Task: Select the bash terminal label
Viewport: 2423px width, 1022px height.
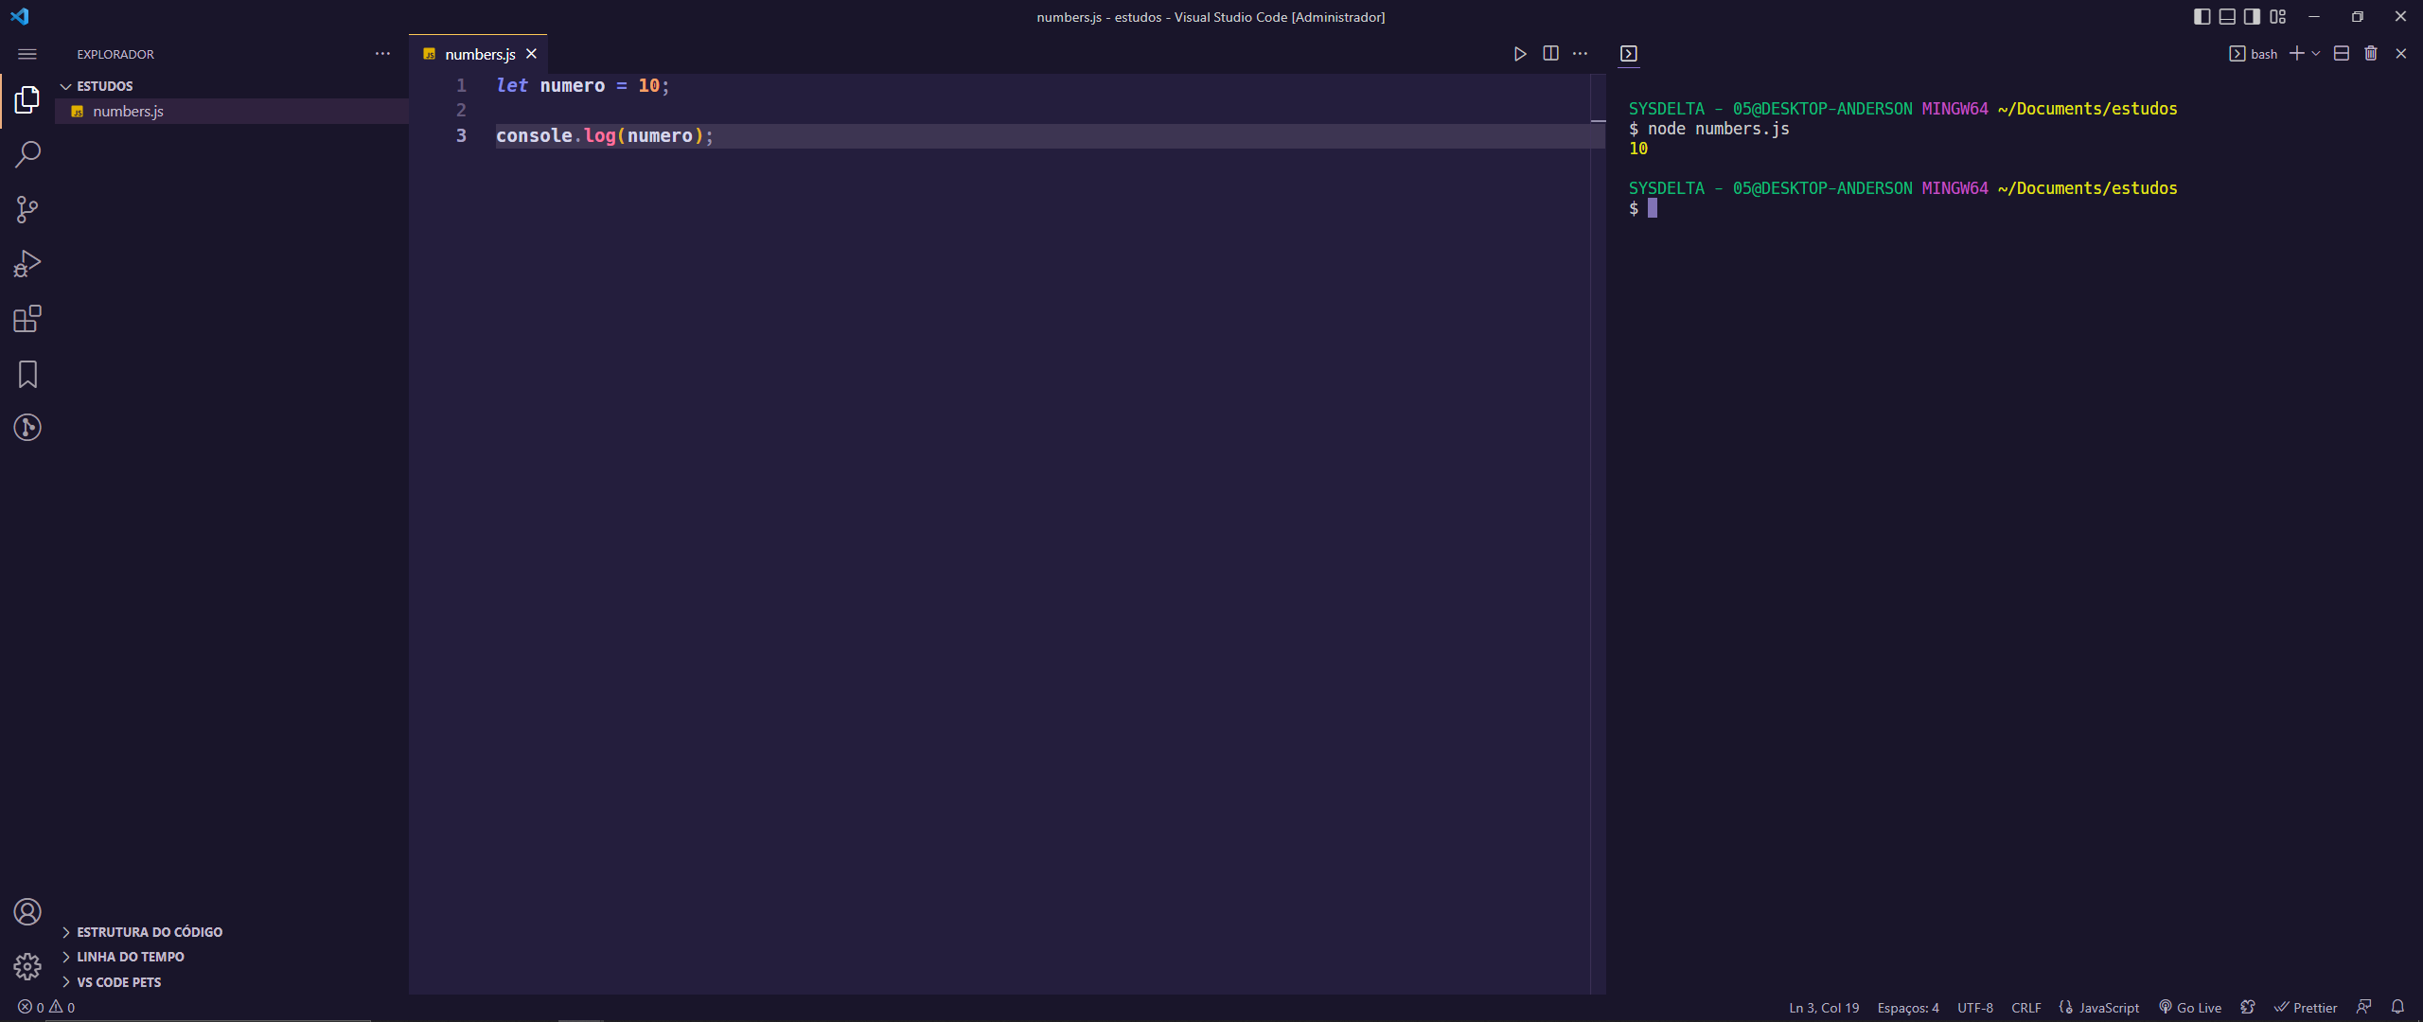Action: 2254,54
